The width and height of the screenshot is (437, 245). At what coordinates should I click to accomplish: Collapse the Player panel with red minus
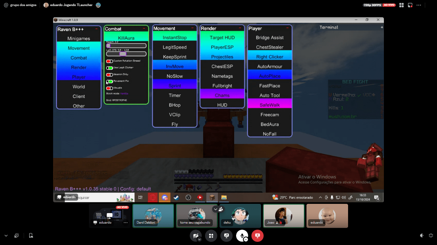pos(287,28)
